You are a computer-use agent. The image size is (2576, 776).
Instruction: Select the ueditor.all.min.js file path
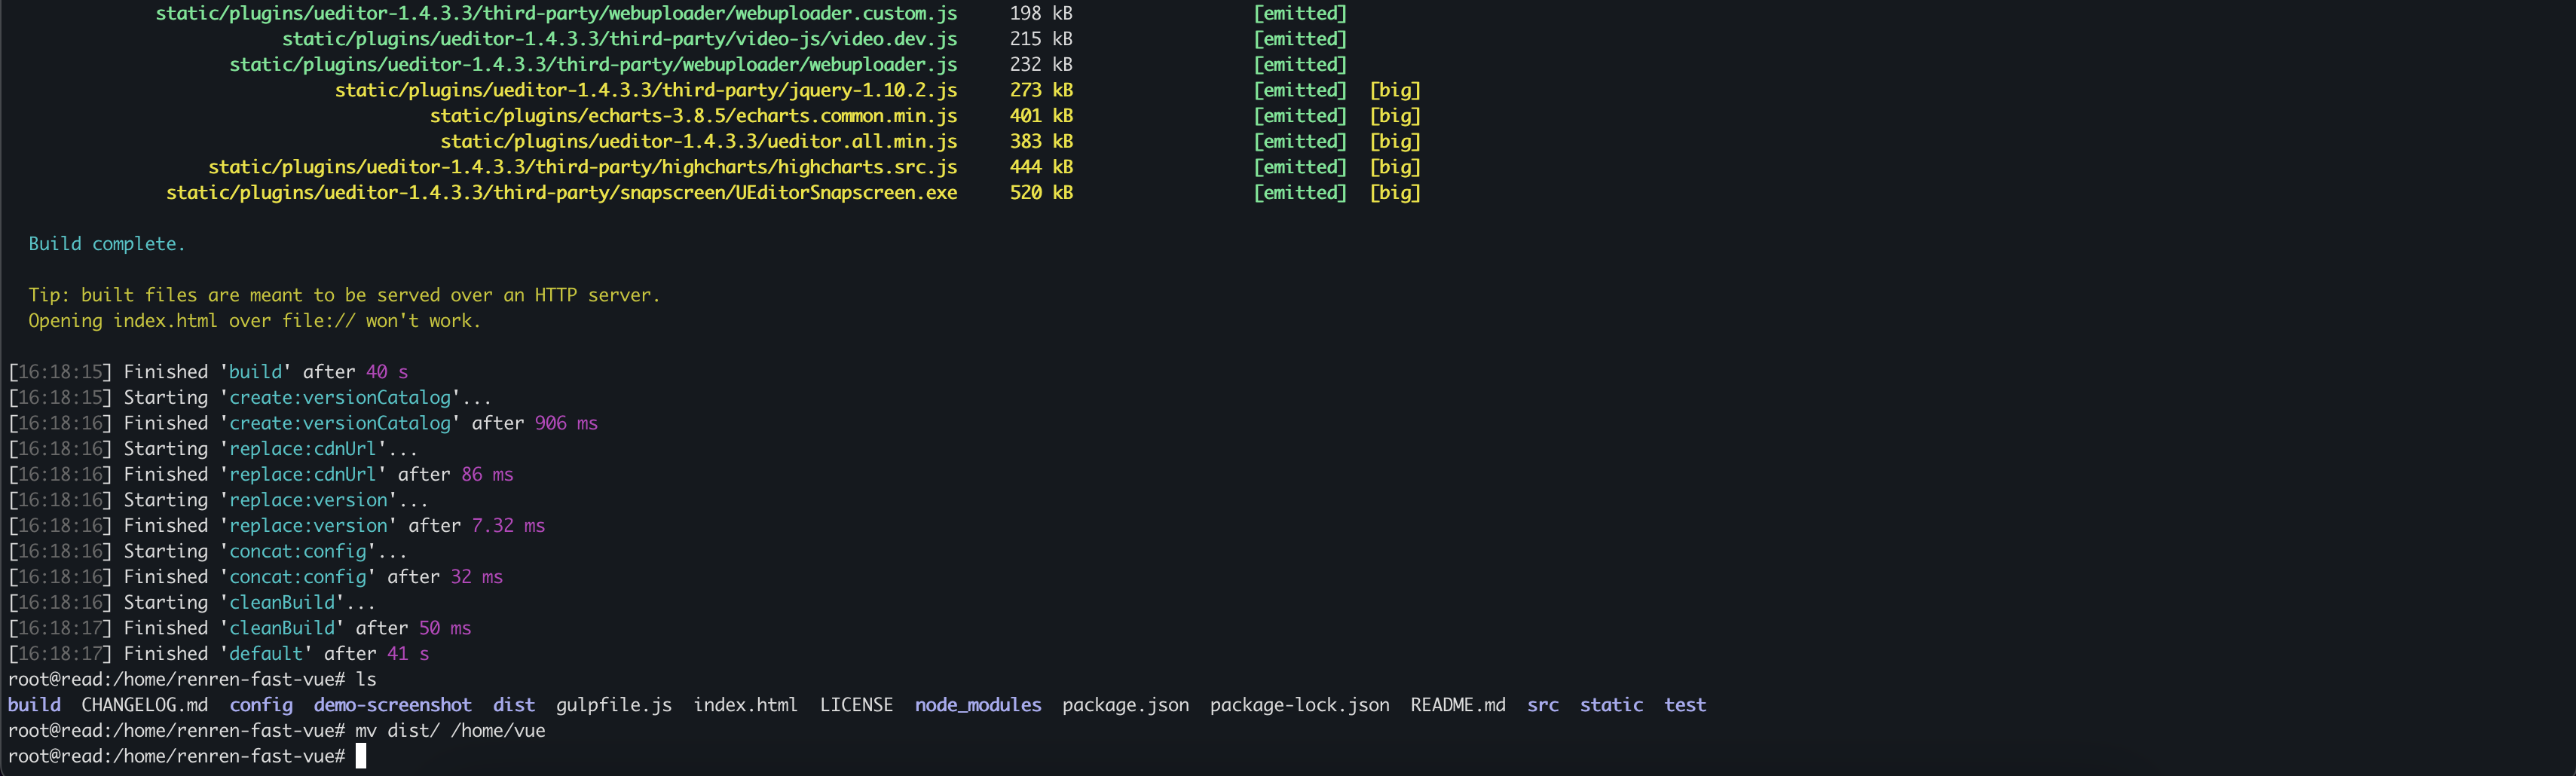[x=699, y=141]
